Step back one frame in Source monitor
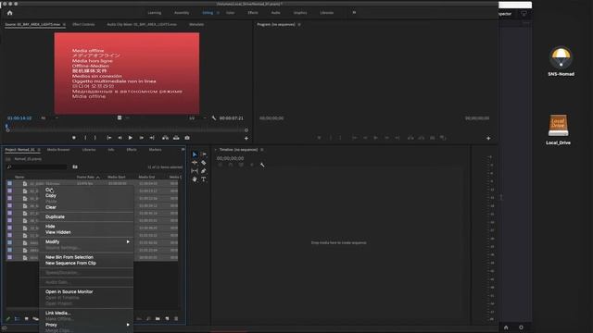Image resolution: width=593 pixels, height=333 pixels. coord(120,138)
